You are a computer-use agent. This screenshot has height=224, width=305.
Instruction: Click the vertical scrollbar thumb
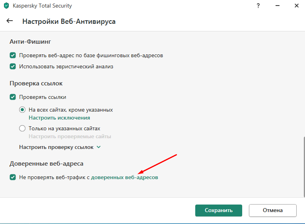304,167
